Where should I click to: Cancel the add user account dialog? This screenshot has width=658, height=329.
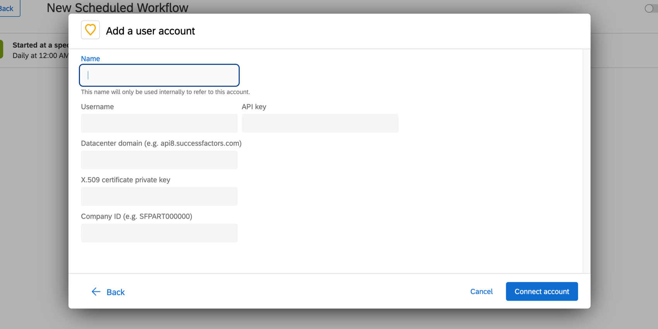[481, 291]
